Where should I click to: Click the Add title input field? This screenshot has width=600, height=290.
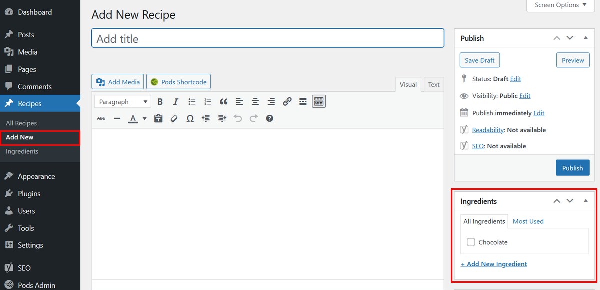[x=268, y=38]
